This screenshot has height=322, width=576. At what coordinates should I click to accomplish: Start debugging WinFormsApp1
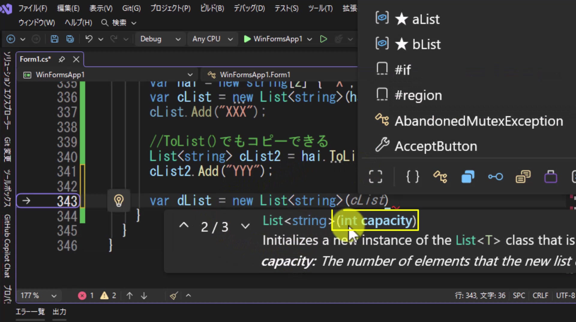tap(273, 39)
